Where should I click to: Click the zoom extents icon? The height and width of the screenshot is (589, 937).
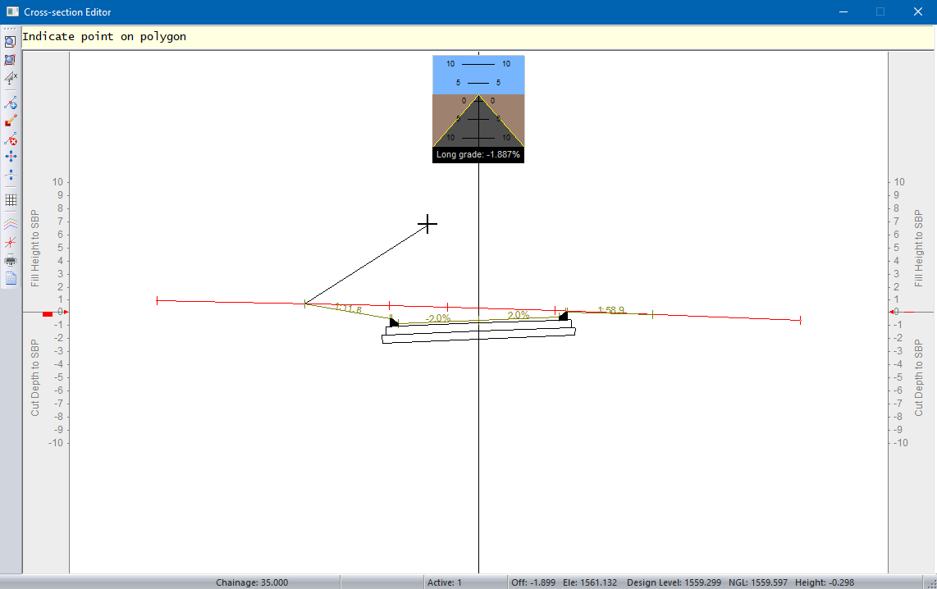[11, 60]
